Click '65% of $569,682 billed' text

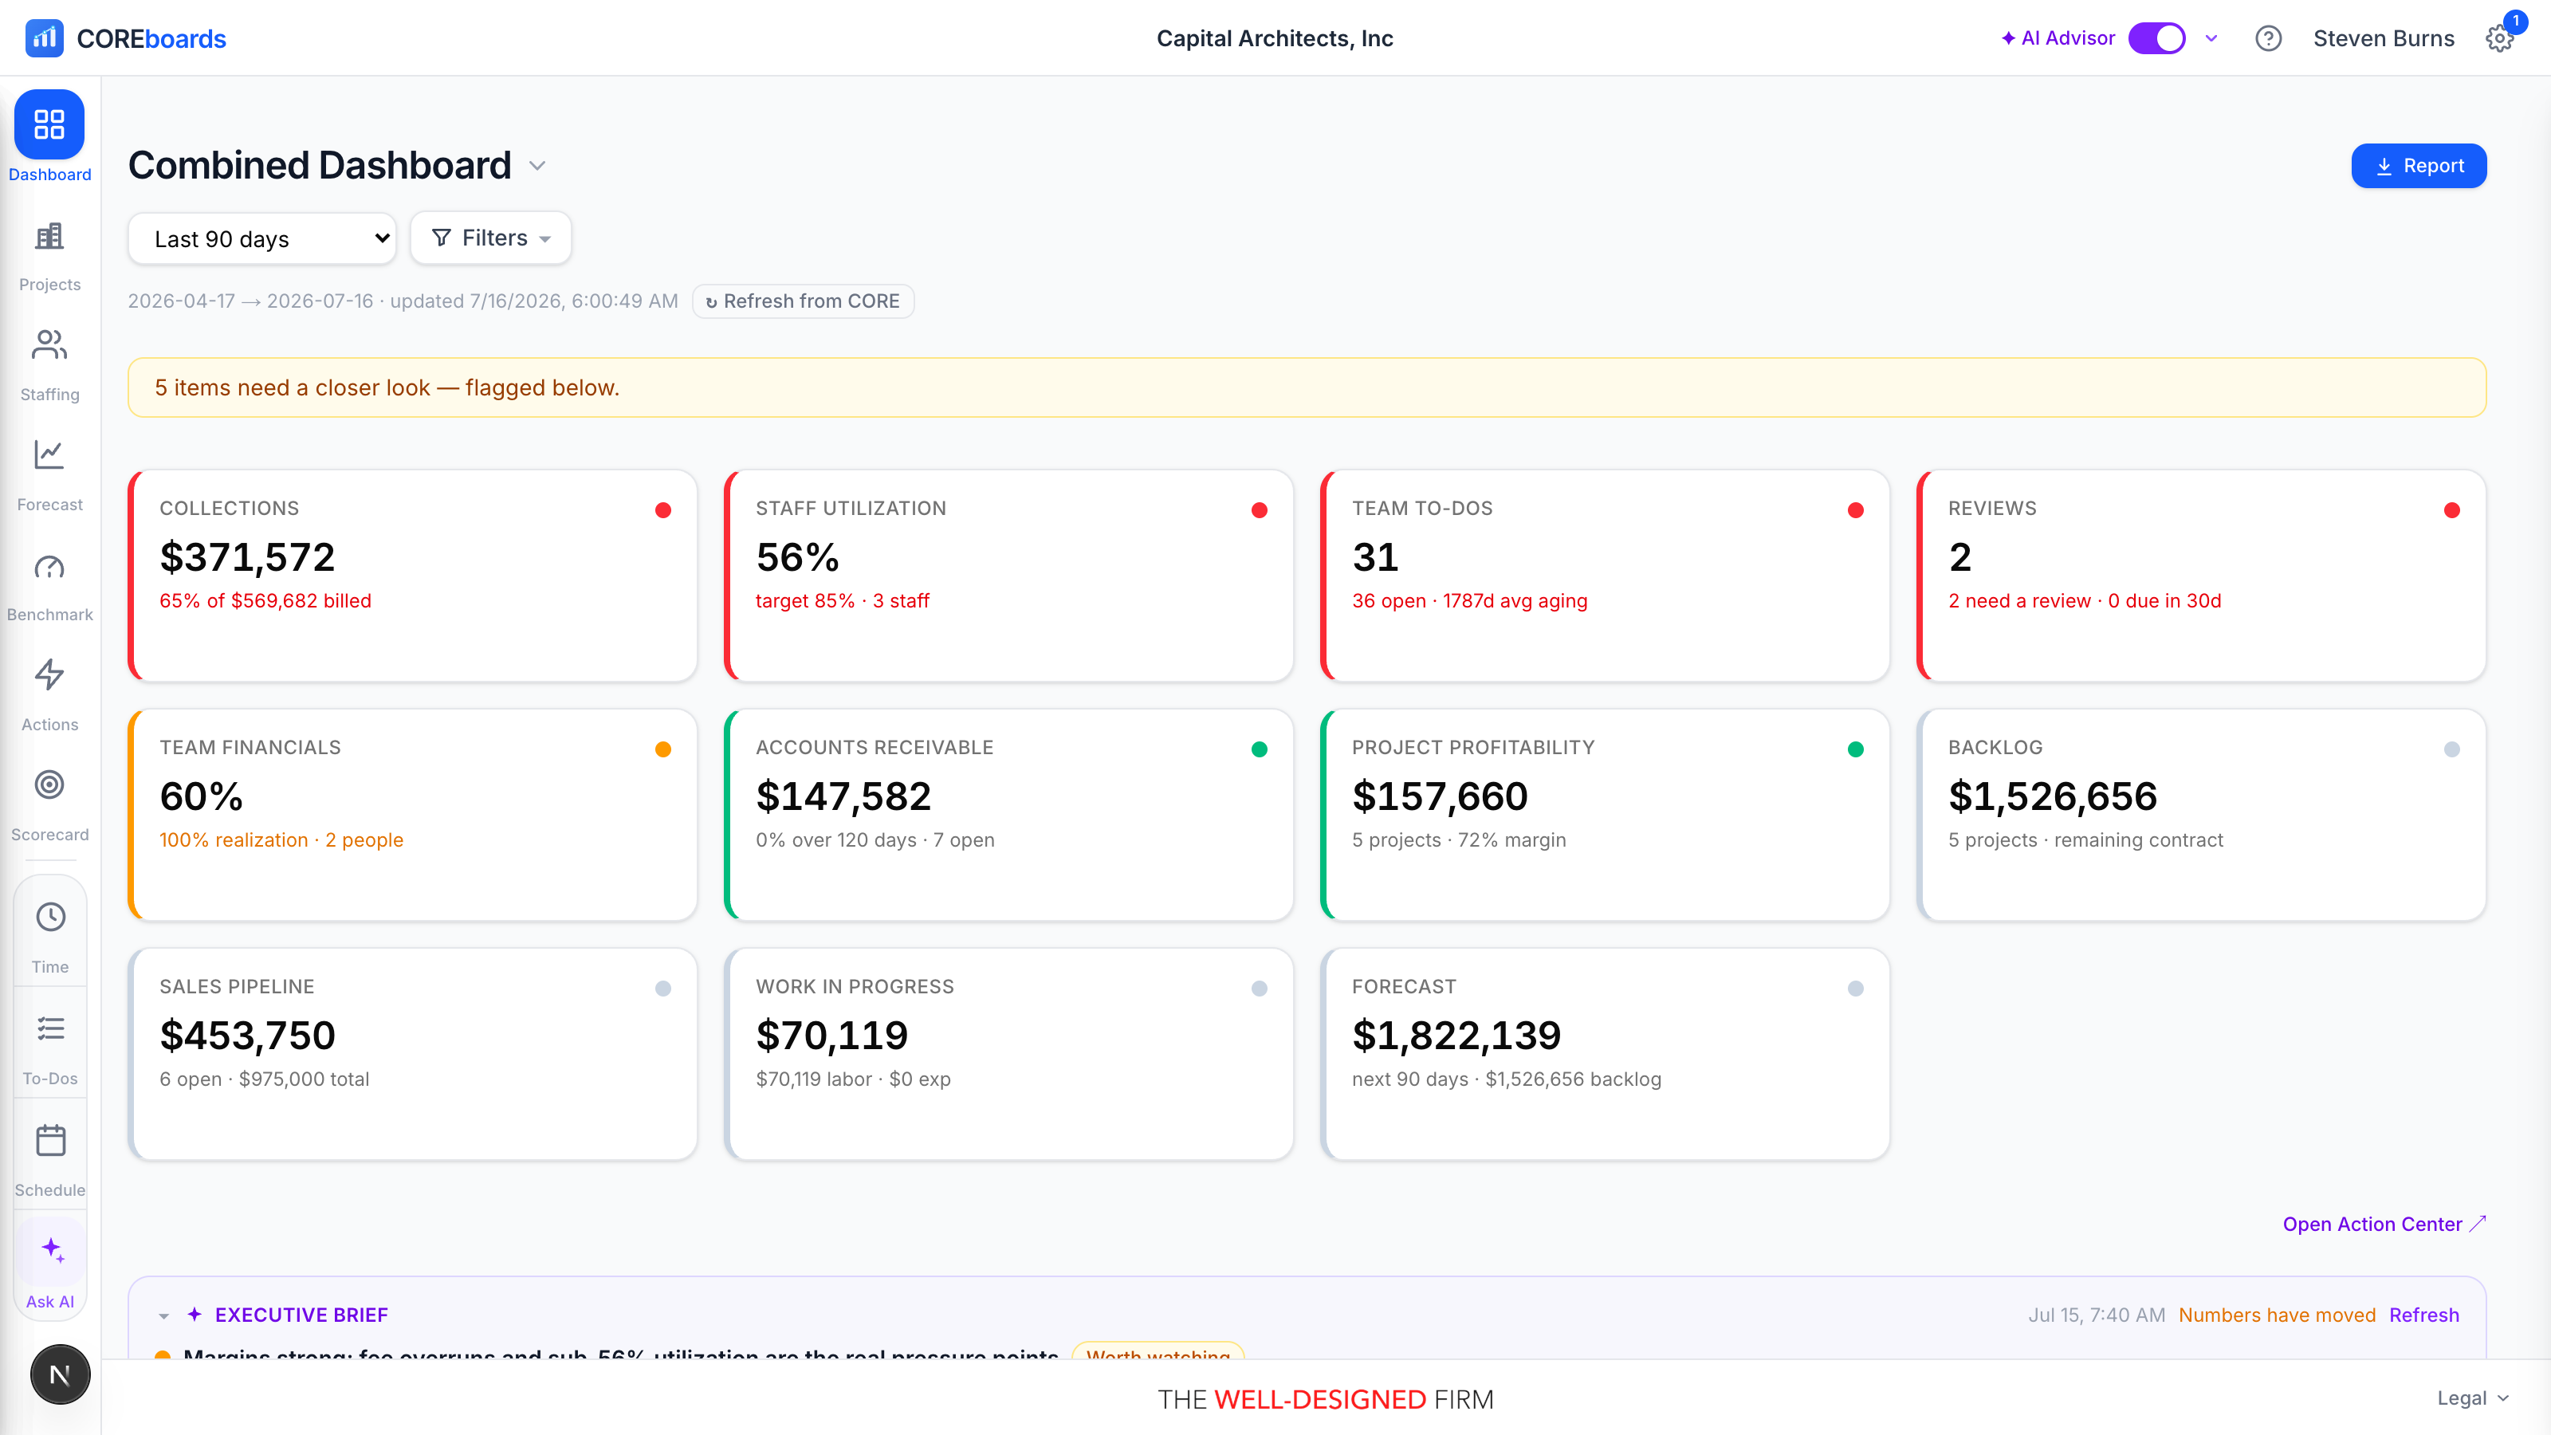[x=265, y=601]
